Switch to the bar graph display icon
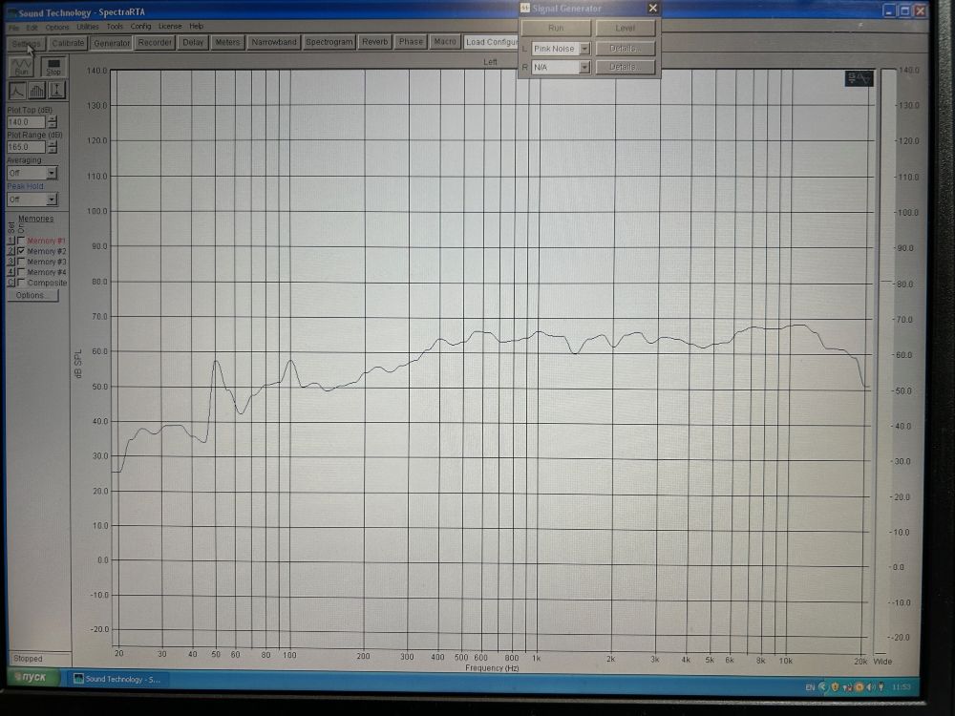 (37, 91)
